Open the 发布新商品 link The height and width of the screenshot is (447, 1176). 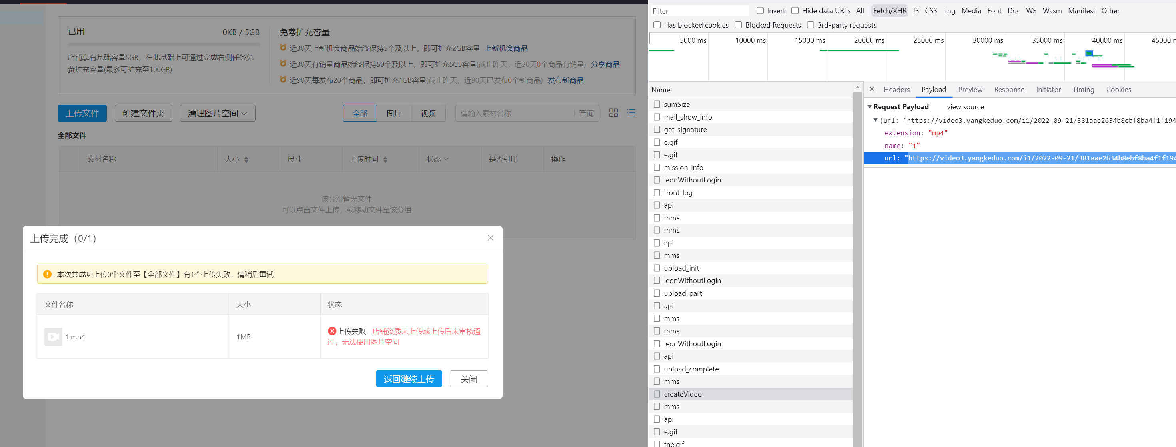click(566, 80)
